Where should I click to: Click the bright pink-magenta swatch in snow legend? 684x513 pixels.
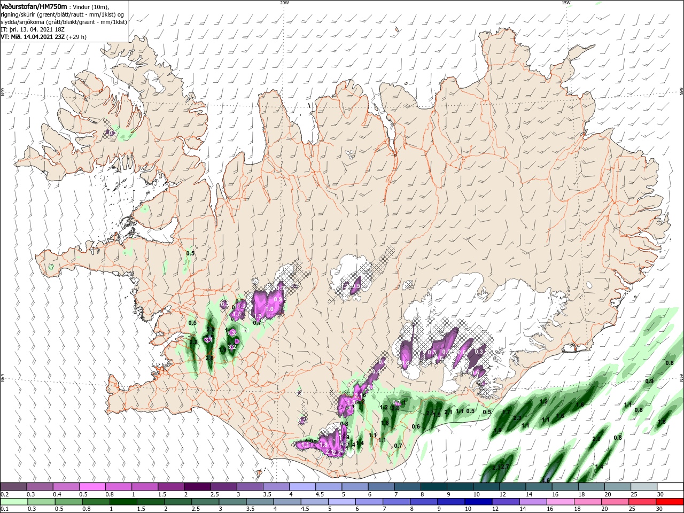click(92, 487)
